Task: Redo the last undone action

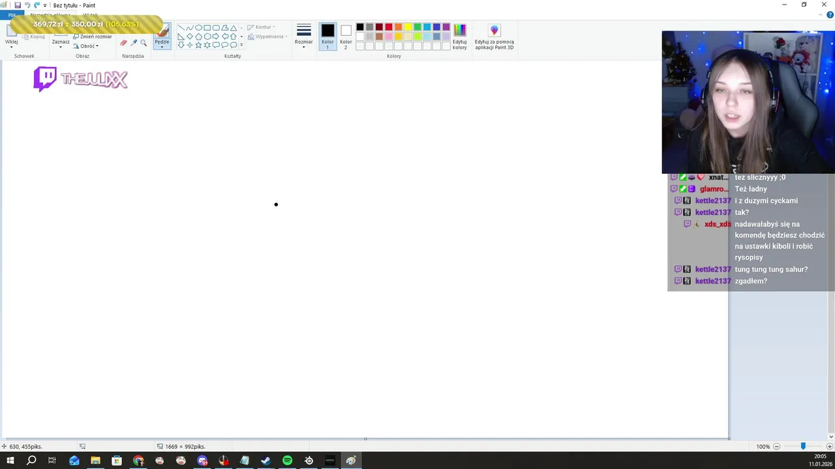Action: pyautogui.click(x=37, y=5)
